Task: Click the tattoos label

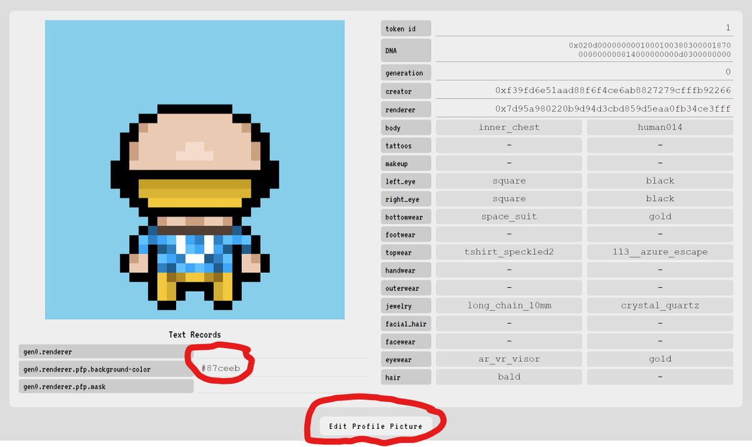Action: coord(406,145)
